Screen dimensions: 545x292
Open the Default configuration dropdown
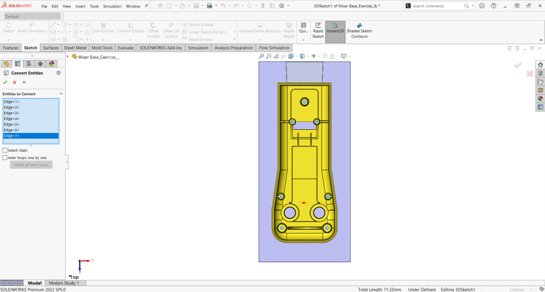(x=32, y=16)
